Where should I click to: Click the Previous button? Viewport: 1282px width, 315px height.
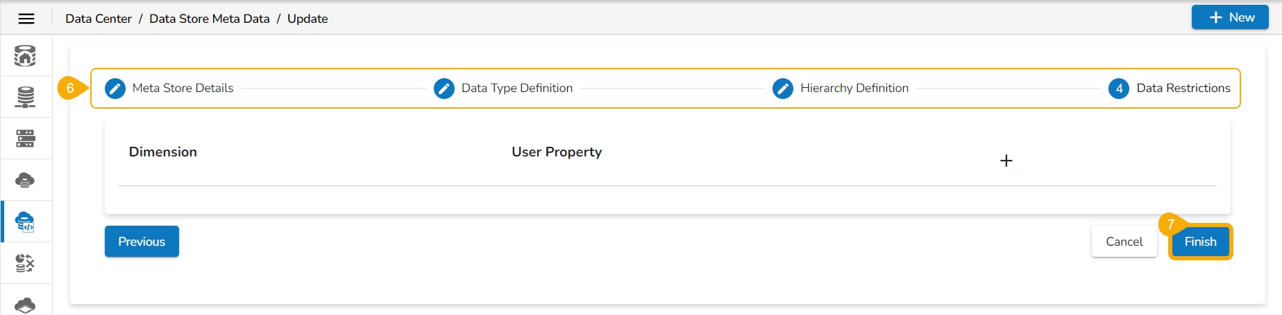142,242
